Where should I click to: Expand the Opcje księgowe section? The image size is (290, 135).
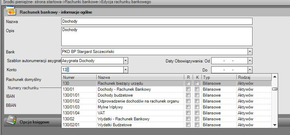pos(34,122)
